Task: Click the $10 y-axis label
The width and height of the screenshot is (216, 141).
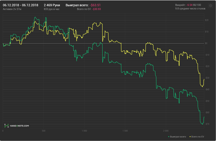Action: pos(207,32)
